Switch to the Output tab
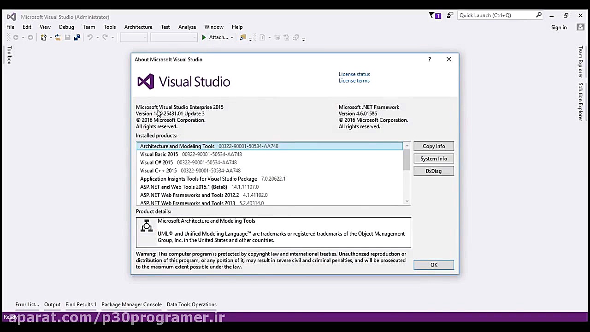 coord(52,304)
